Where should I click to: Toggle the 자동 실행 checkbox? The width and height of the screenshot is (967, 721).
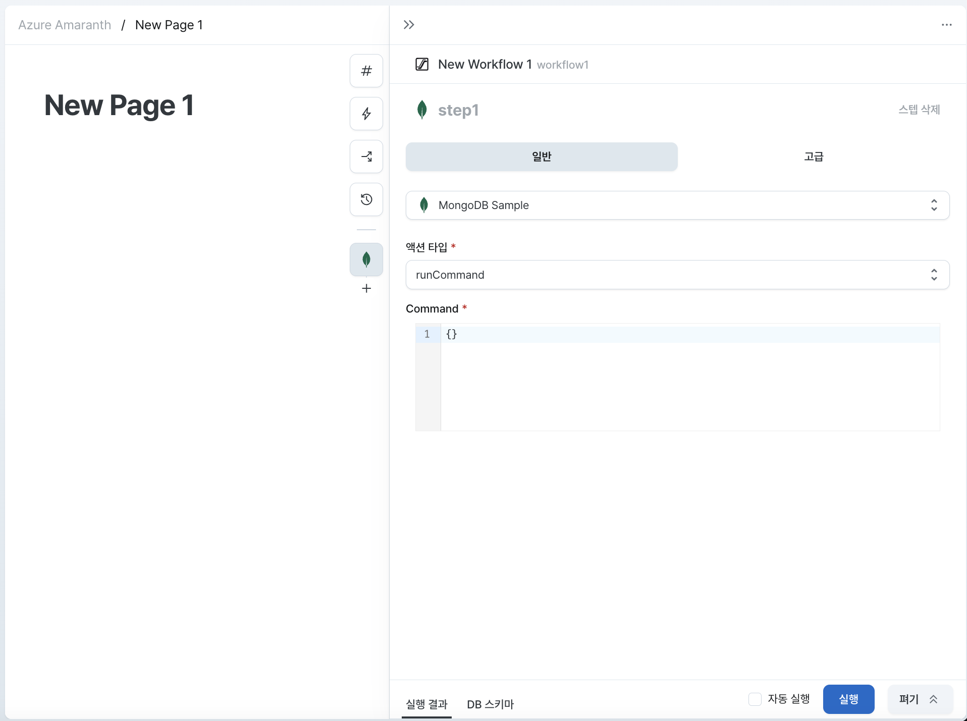[x=755, y=699]
